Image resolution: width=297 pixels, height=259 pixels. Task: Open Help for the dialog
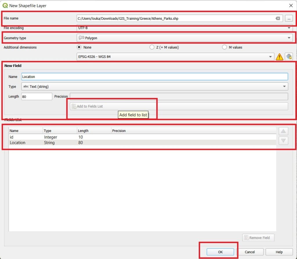279,252
